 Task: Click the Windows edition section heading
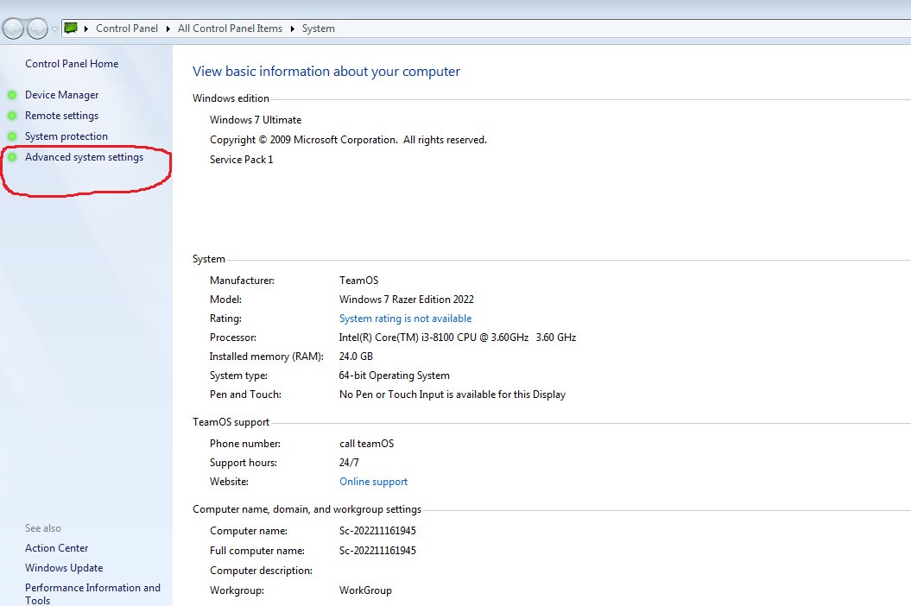tap(231, 98)
